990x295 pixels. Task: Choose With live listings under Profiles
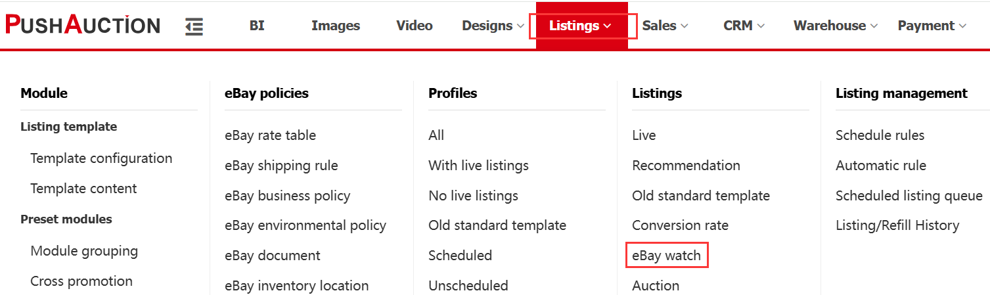478,166
